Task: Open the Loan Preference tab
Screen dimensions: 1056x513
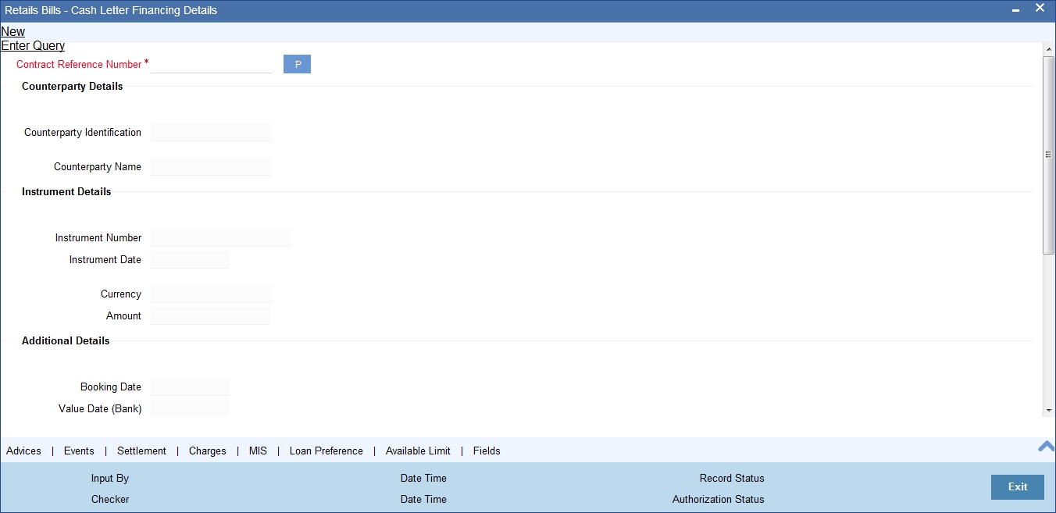Action: [x=326, y=451]
